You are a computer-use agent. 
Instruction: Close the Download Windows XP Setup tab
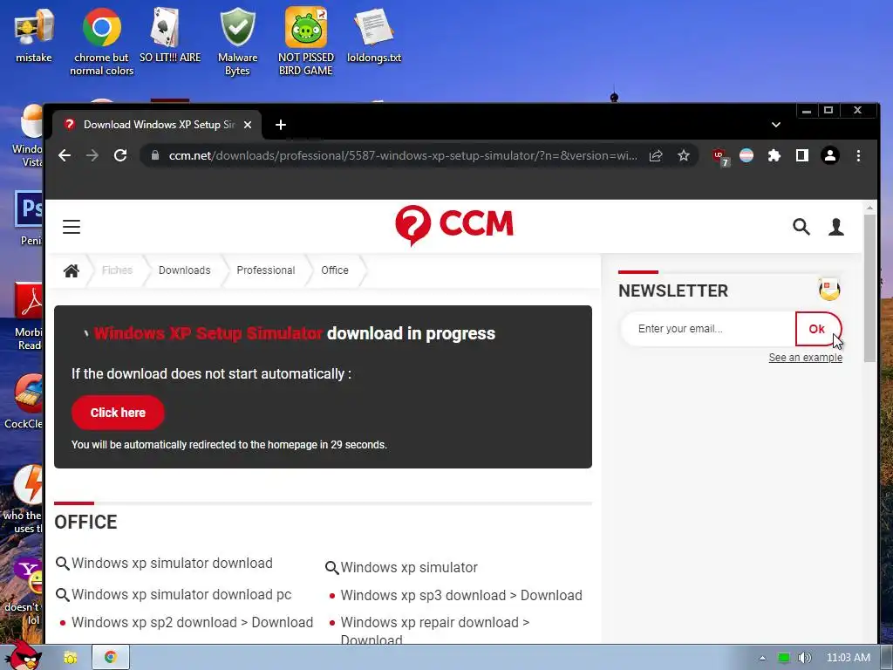[248, 125]
